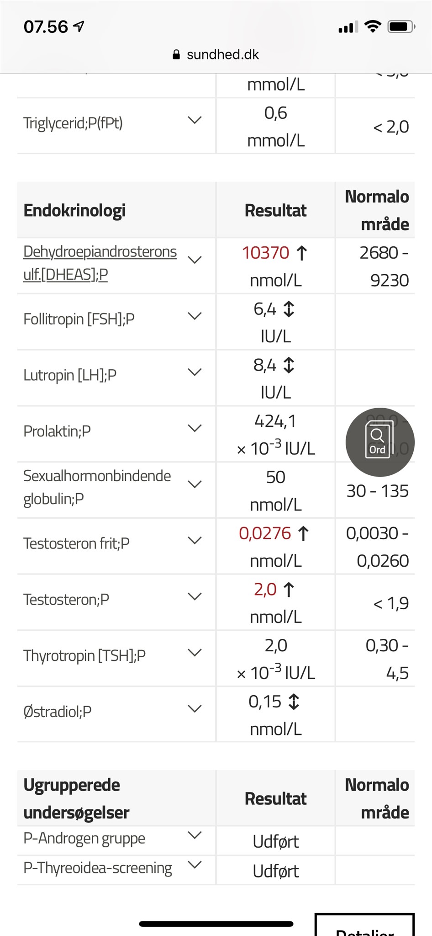Expand the Follitropin [FSH] row details
The image size is (432, 936).
click(195, 316)
